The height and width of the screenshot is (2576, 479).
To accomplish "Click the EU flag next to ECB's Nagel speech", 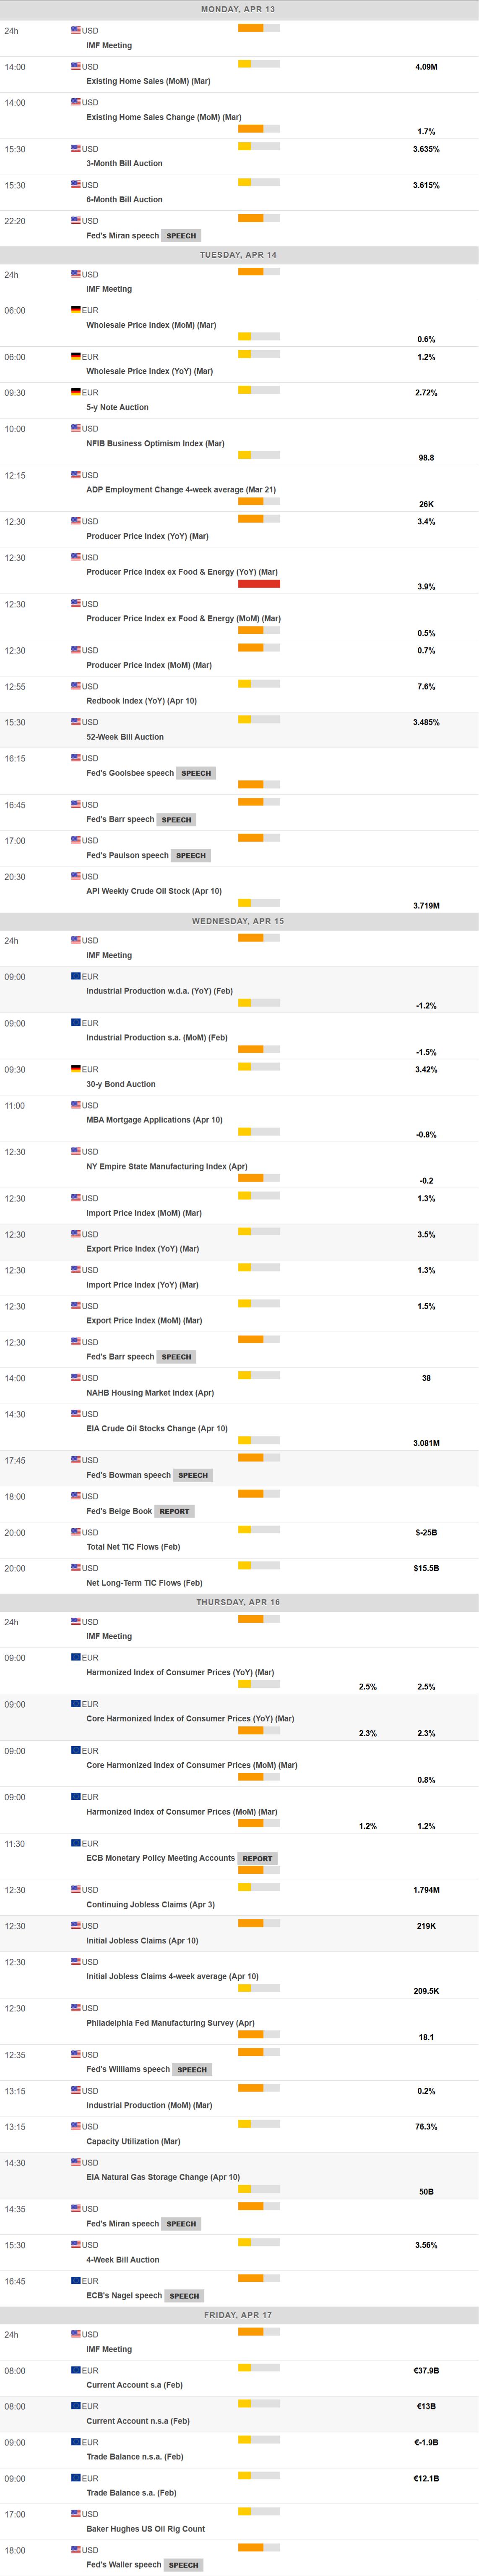I will 76,2280.
